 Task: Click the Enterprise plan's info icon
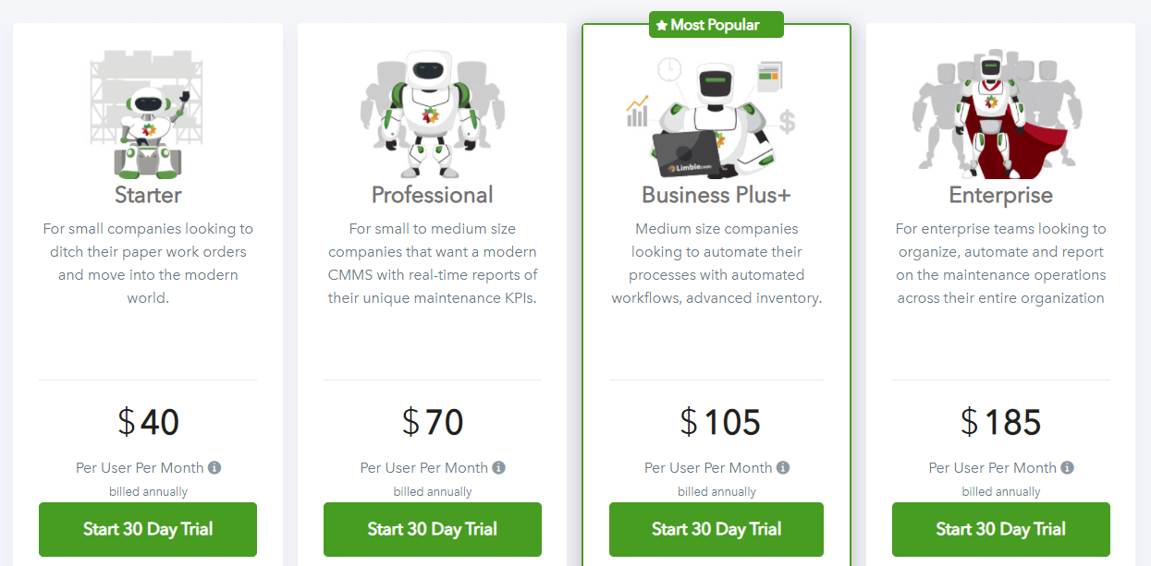coord(1068,467)
